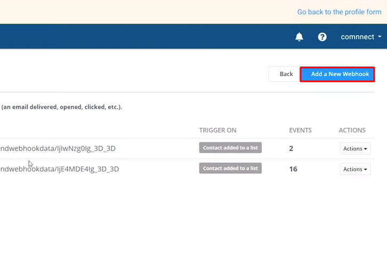Screen dimensions: 387x266
Task: Select the webhook URL ending IjE4MDE4Ig_3D_3D
Action: click(60, 169)
